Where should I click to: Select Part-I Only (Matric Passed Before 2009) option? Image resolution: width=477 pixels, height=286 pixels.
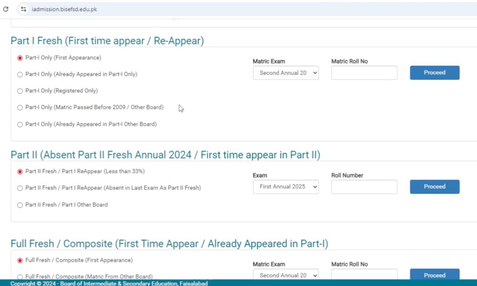[x=20, y=108]
